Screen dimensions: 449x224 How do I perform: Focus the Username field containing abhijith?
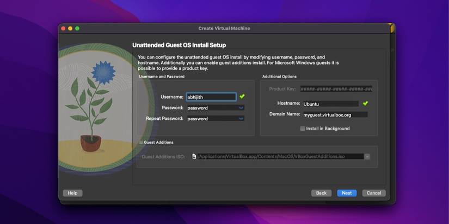pyautogui.click(x=211, y=97)
